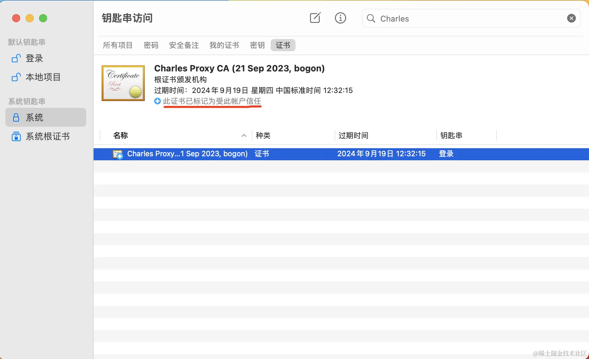
Task: Click the Charles Proxy CA title text
Action: point(239,68)
